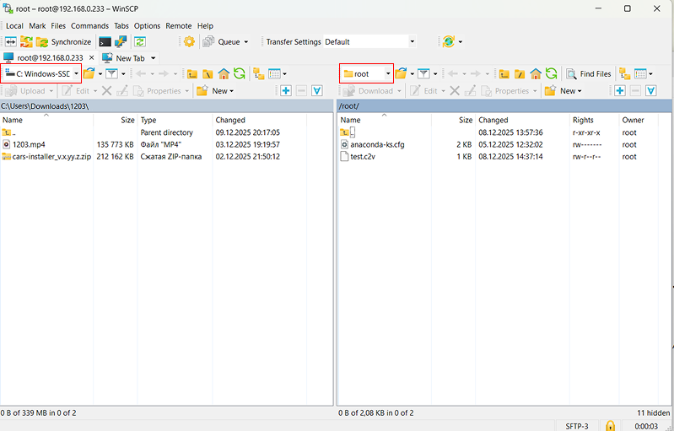Select test.c2v in remote panel
Image resolution: width=674 pixels, height=431 pixels.
coord(363,156)
